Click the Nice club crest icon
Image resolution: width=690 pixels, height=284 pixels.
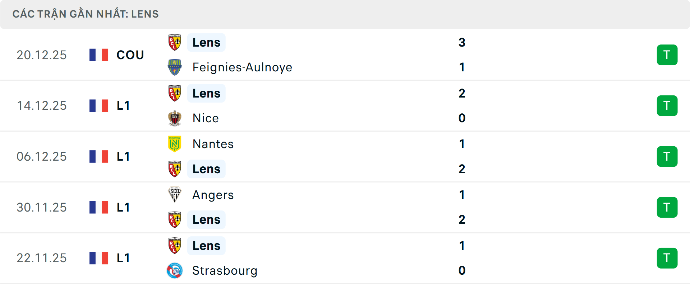[175, 118]
